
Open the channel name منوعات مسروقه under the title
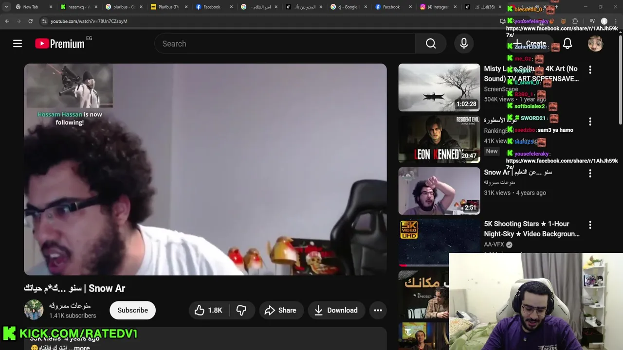point(70,306)
